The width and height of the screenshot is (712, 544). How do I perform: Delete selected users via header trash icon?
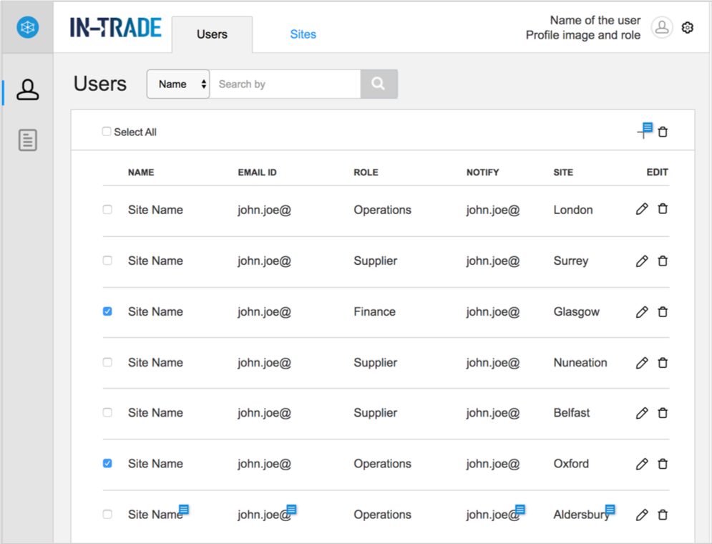point(663,132)
